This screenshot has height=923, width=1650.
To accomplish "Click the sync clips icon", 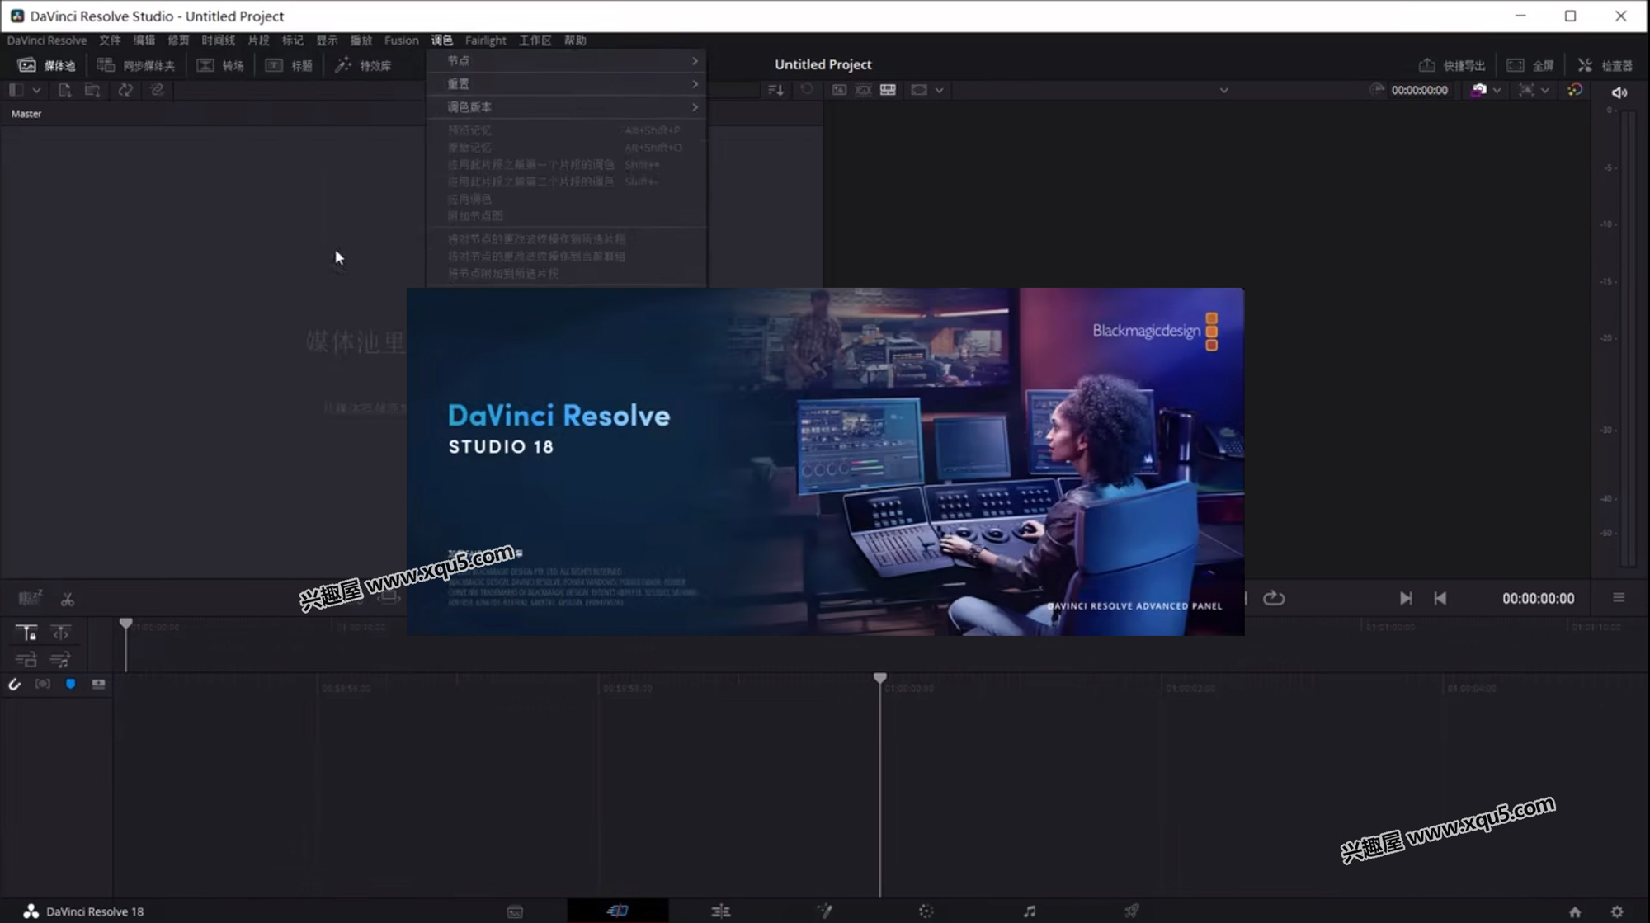I will click(x=125, y=90).
